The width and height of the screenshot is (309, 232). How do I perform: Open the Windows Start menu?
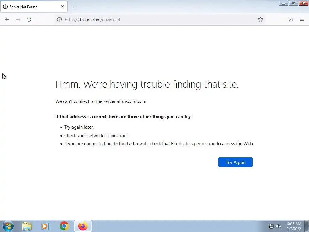pyautogui.click(x=8, y=226)
